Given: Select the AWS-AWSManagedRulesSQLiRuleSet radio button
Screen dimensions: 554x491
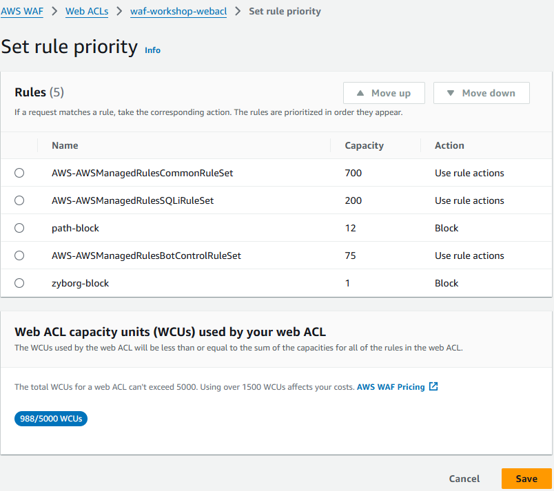Looking at the screenshot, I should (x=19, y=200).
